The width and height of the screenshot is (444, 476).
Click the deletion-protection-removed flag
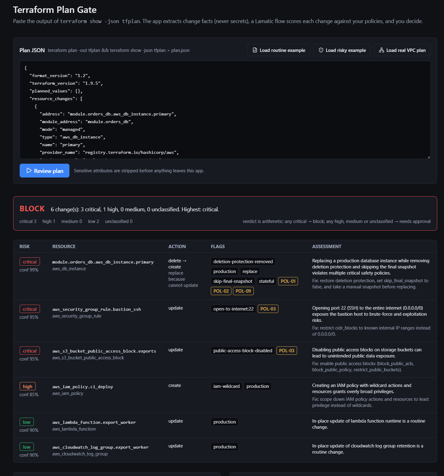tap(243, 262)
